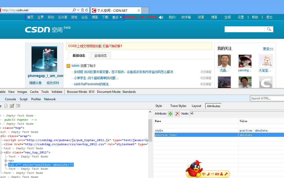Click the orange feed icon beside bdmh

(68, 66)
